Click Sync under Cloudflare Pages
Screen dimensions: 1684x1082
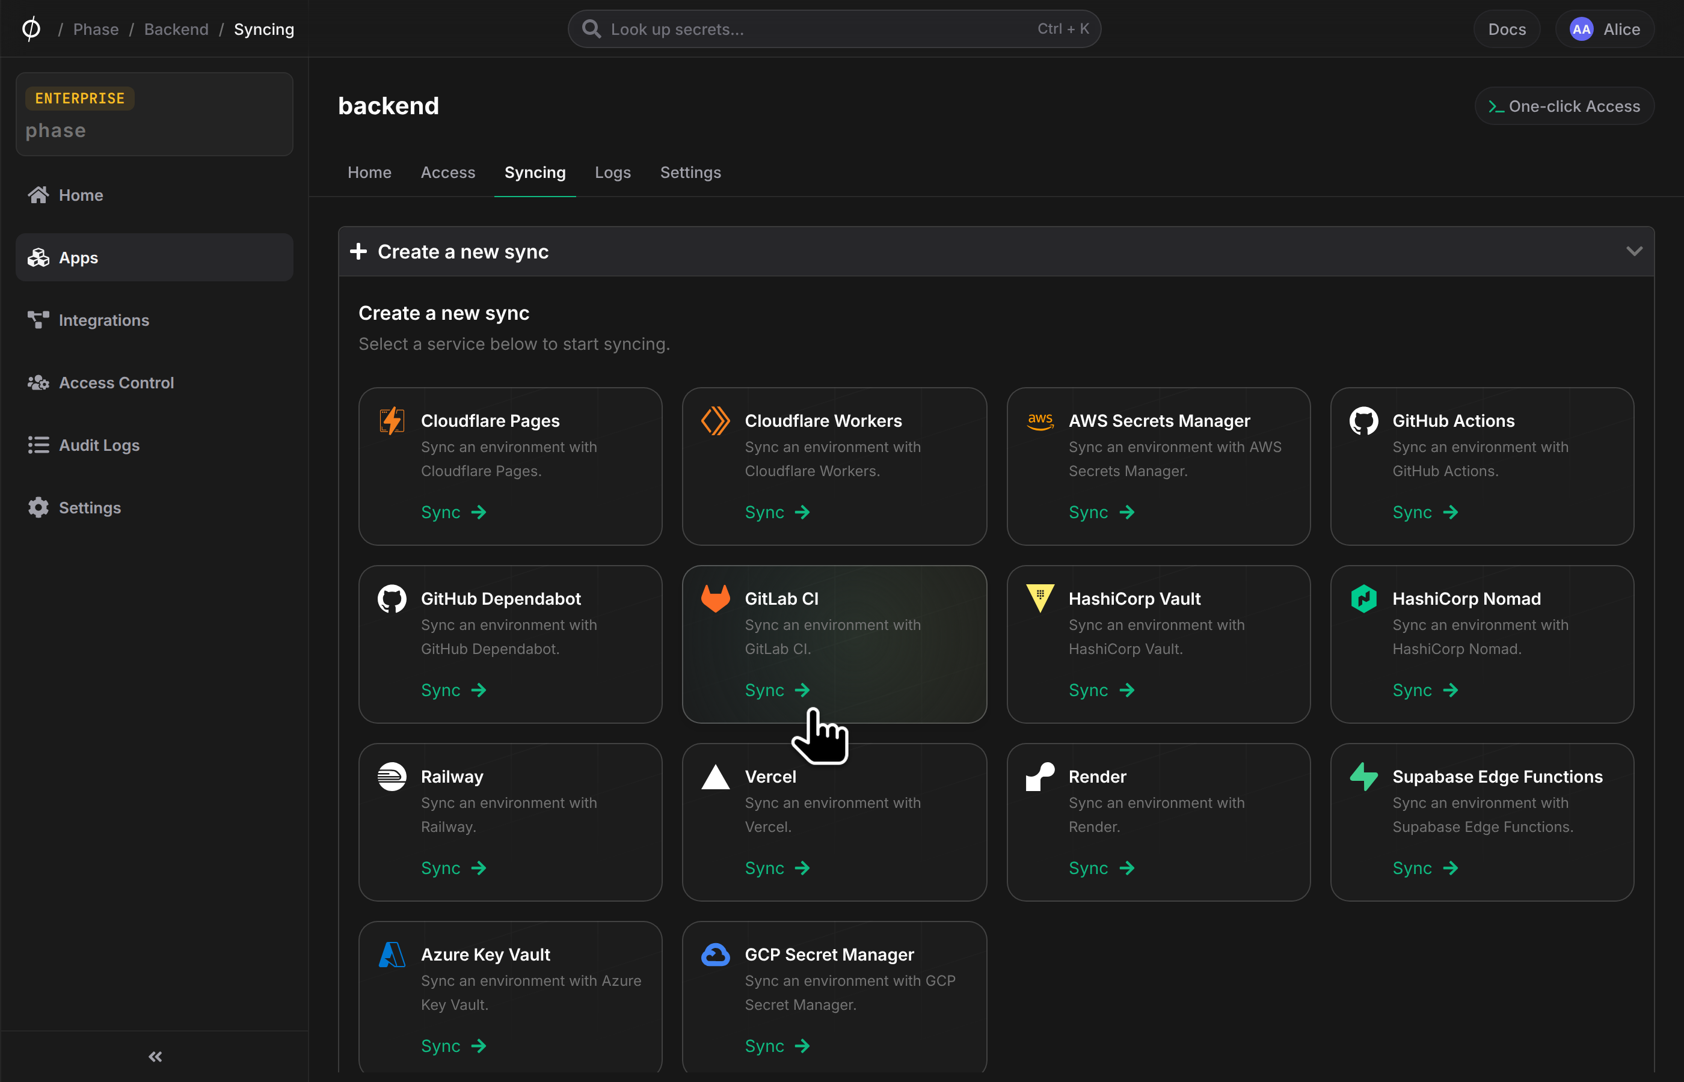point(453,512)
